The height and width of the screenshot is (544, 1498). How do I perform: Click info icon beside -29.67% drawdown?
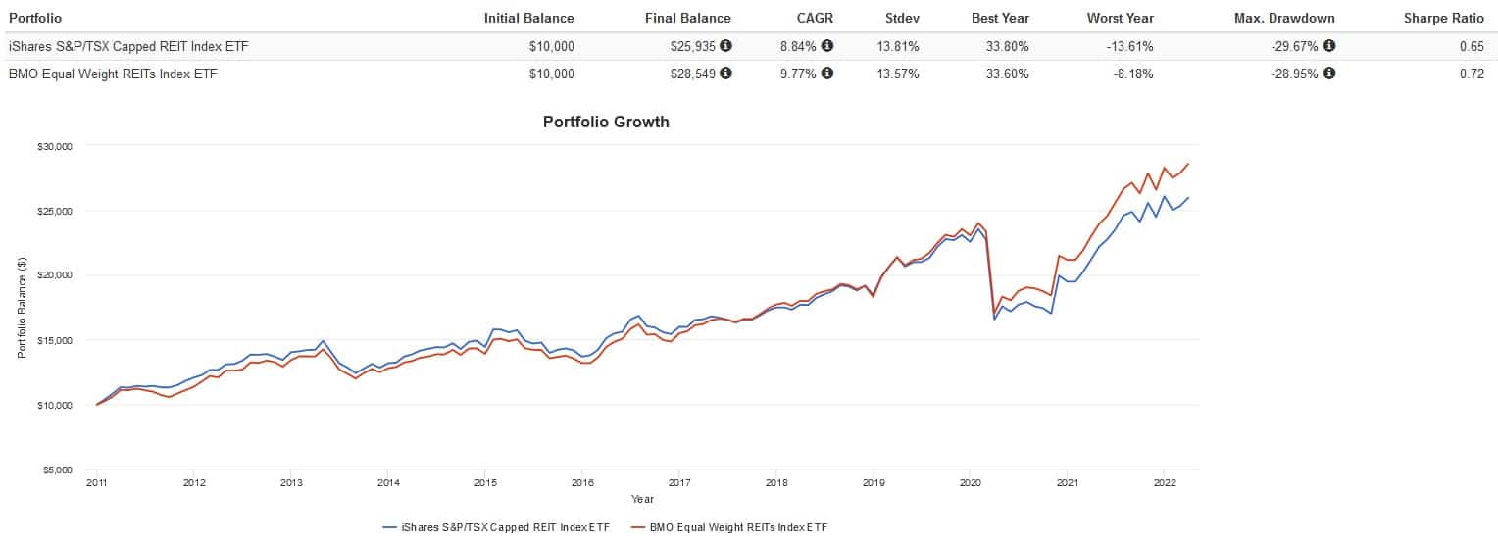tap(1329, 46)
